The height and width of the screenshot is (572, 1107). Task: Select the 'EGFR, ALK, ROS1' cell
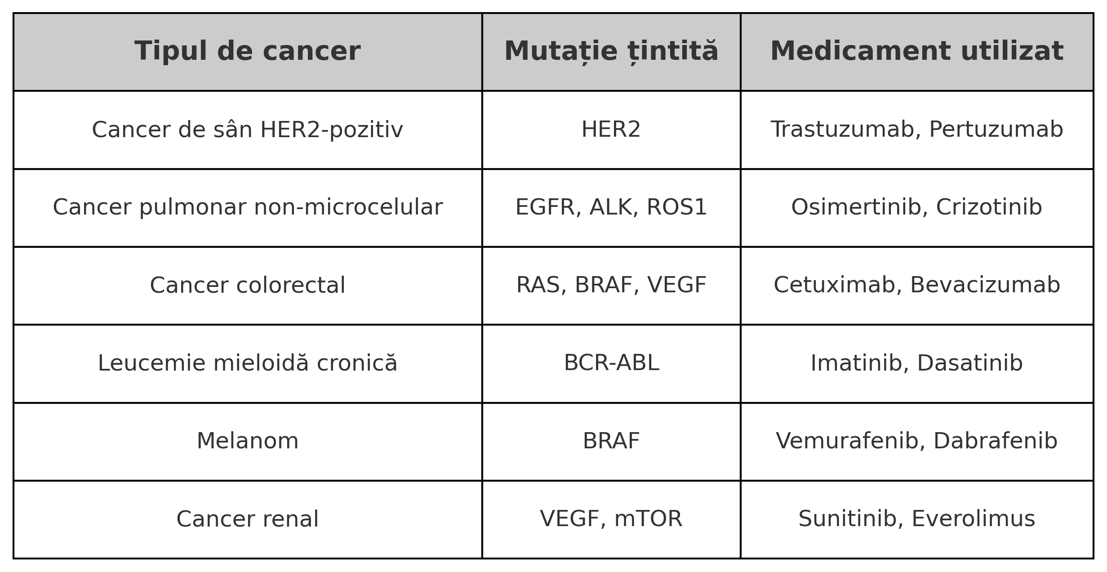611,207
